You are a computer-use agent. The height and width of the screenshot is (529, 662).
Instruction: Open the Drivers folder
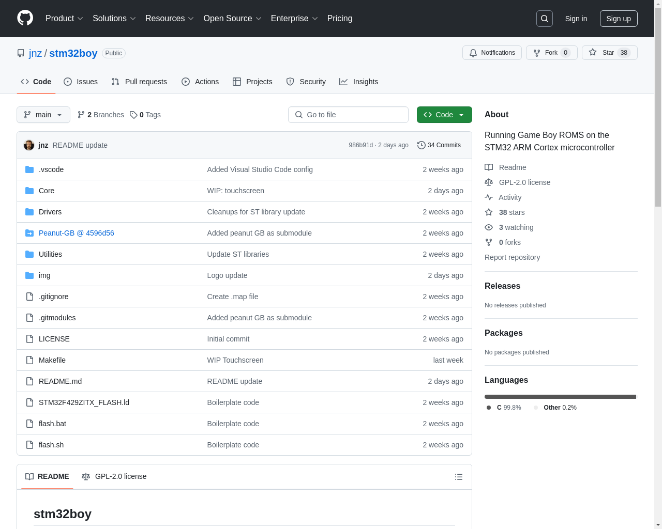click(50, 212)
